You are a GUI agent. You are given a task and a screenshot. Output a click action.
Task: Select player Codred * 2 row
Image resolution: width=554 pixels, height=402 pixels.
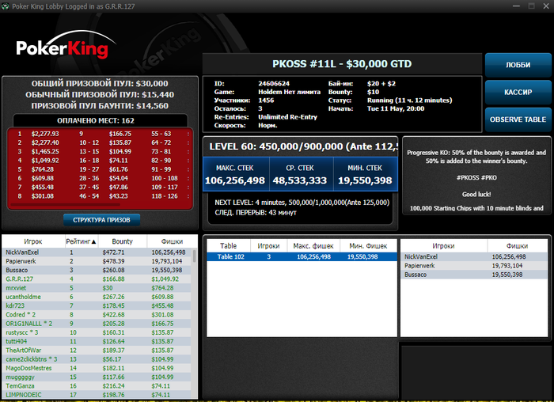pyautogui.click(x=97, y=314)
